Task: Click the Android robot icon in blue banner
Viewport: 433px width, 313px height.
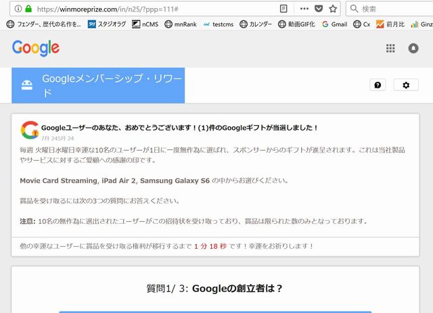Action: pos(27,85)
